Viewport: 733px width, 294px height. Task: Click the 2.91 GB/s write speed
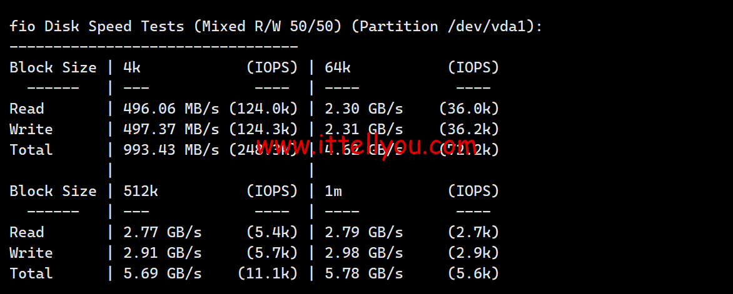163,253
